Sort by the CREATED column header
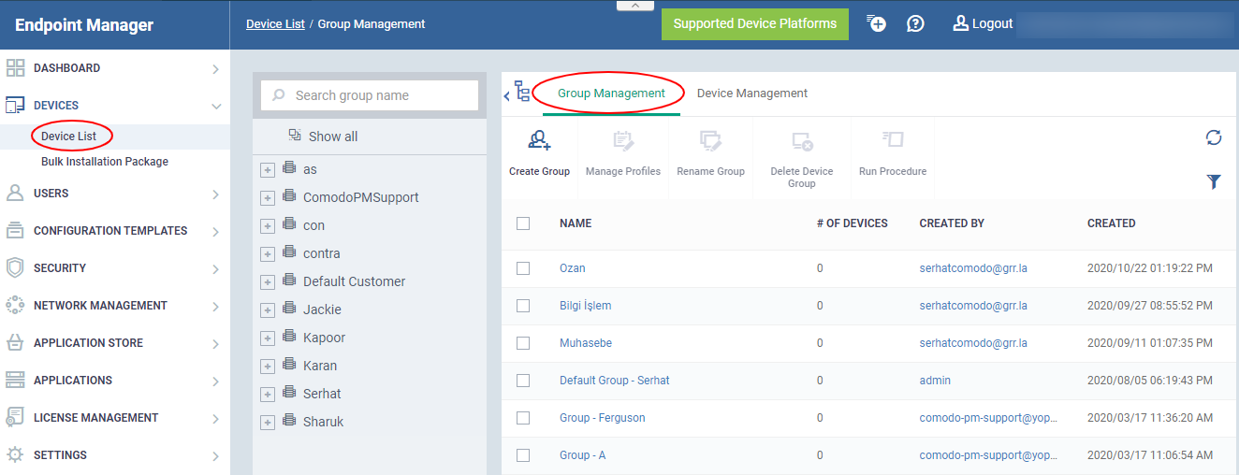1239x475 pixels. tap(1112, 223)
